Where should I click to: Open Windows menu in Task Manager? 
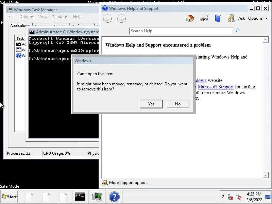tap(60, 17)
